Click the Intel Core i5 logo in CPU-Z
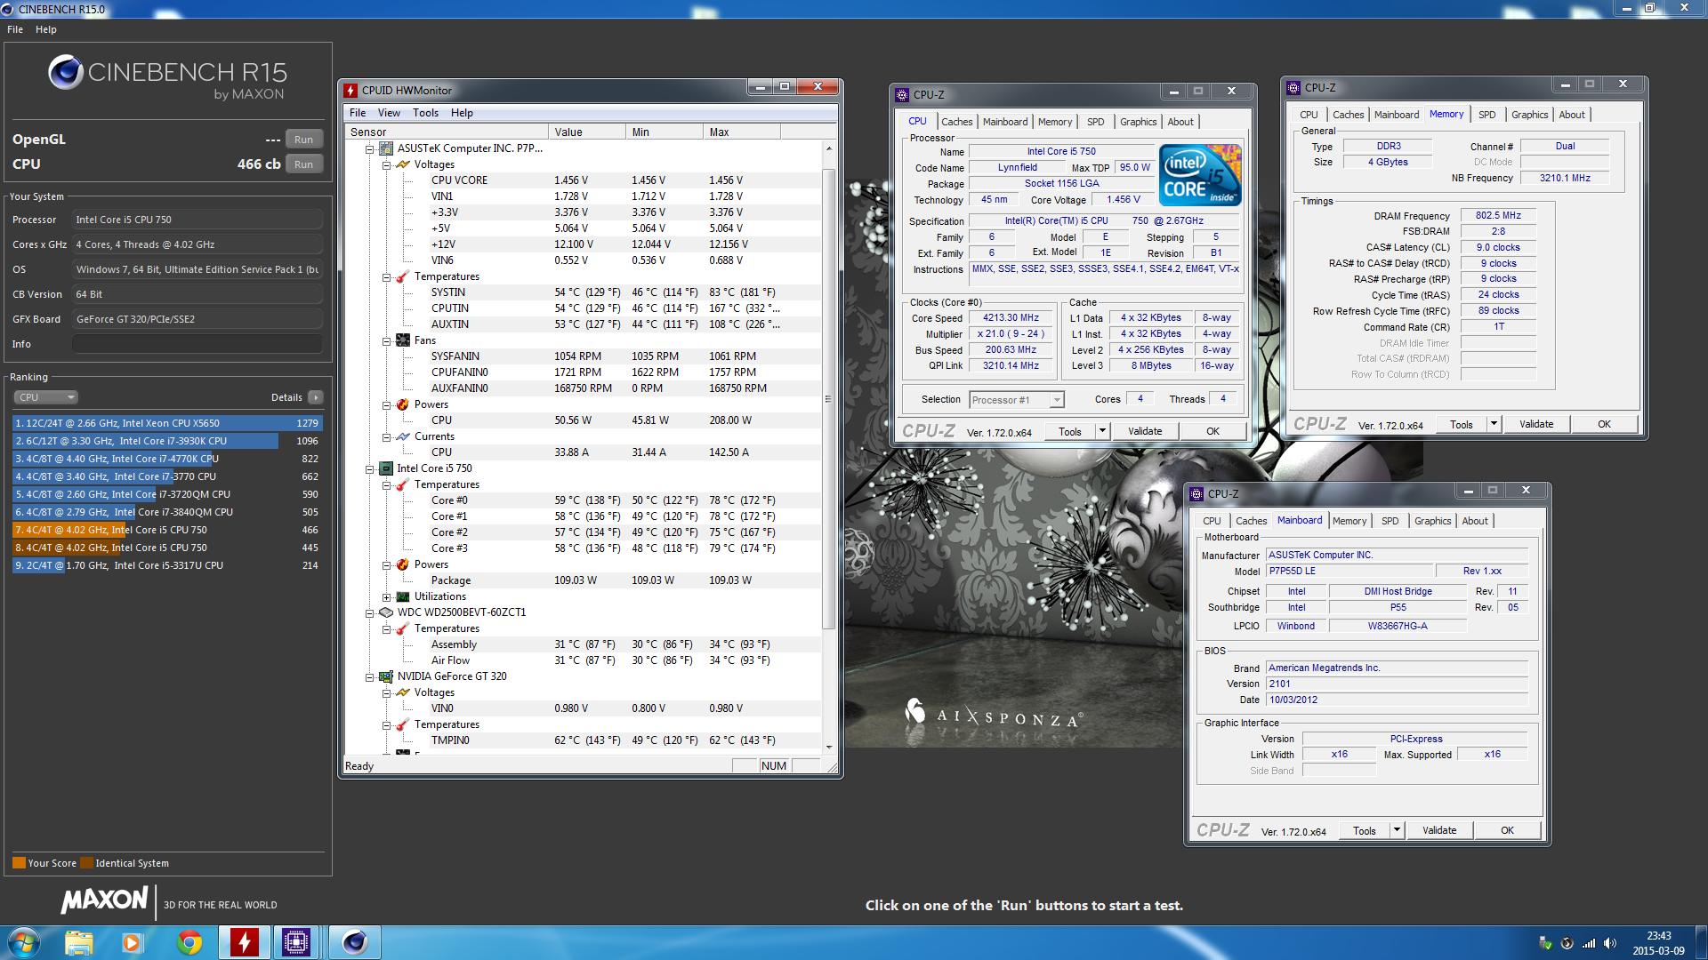This screenshot has width=1708, height=960. 1201,175
